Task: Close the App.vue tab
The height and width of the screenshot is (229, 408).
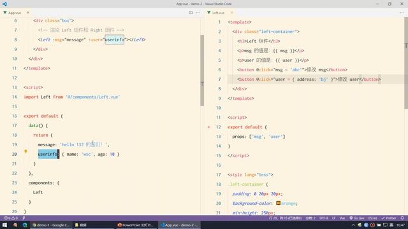Action: coord(28,13)
